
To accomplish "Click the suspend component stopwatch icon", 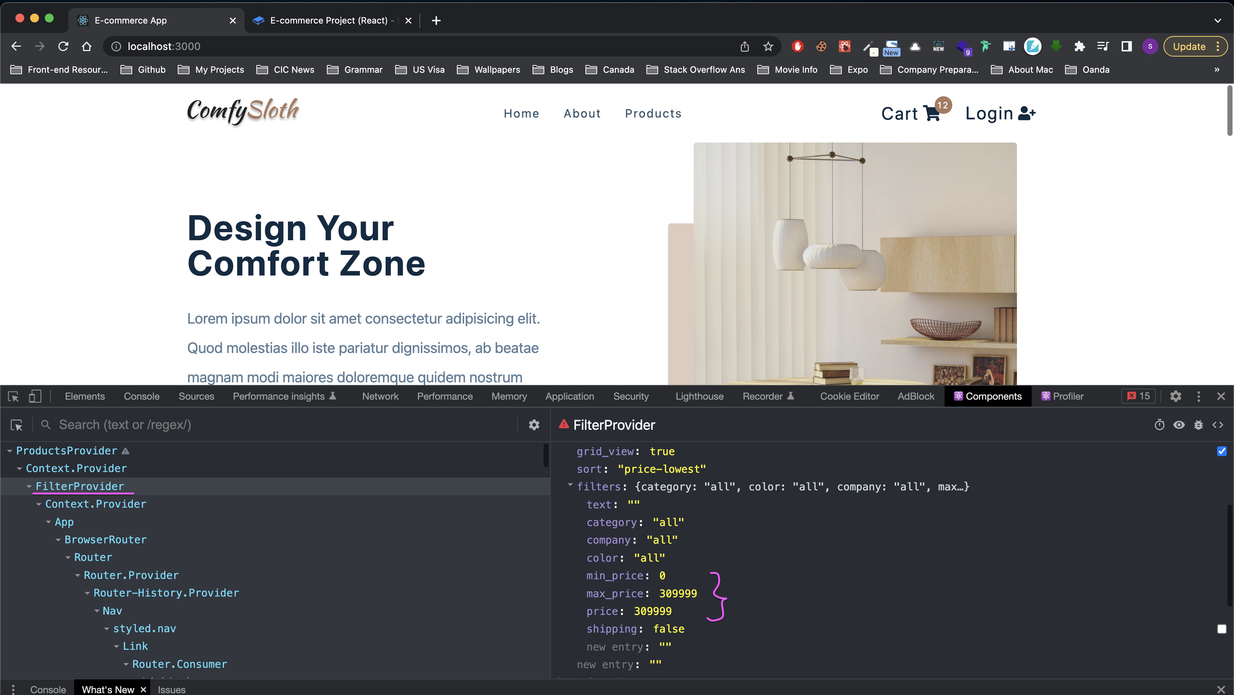I will coord(1159,425).
